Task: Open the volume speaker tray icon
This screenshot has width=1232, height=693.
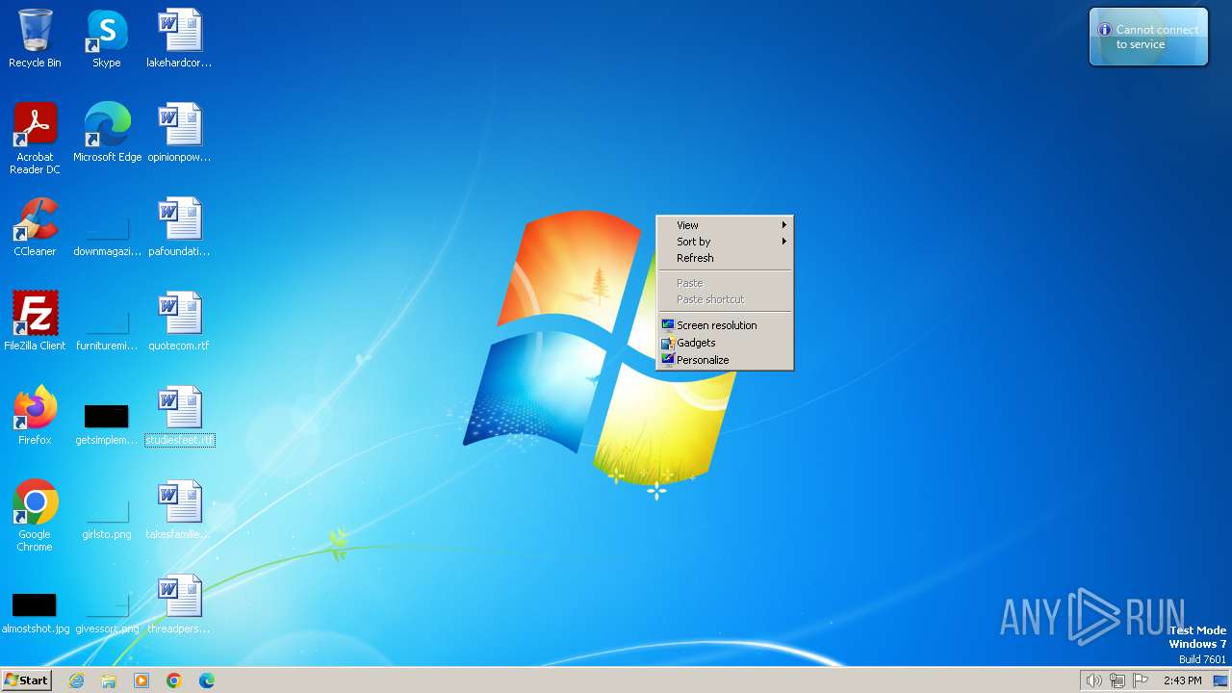Action: tap(1093, 680)
